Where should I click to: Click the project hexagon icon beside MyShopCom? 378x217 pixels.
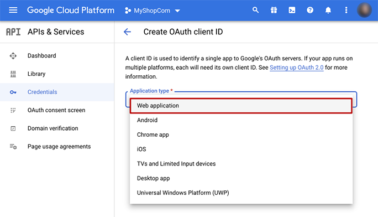pyautogui.click(x=128, y=11)
